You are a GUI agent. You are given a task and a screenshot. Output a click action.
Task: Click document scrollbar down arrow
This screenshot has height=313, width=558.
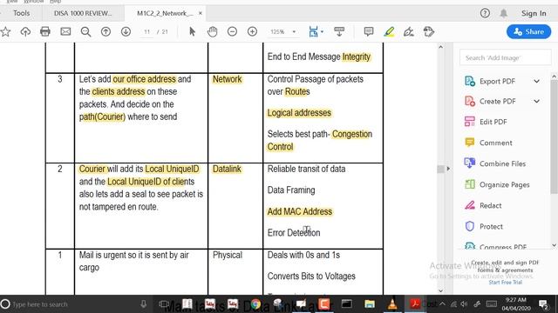pyautogui.click(x=441, y=290)
